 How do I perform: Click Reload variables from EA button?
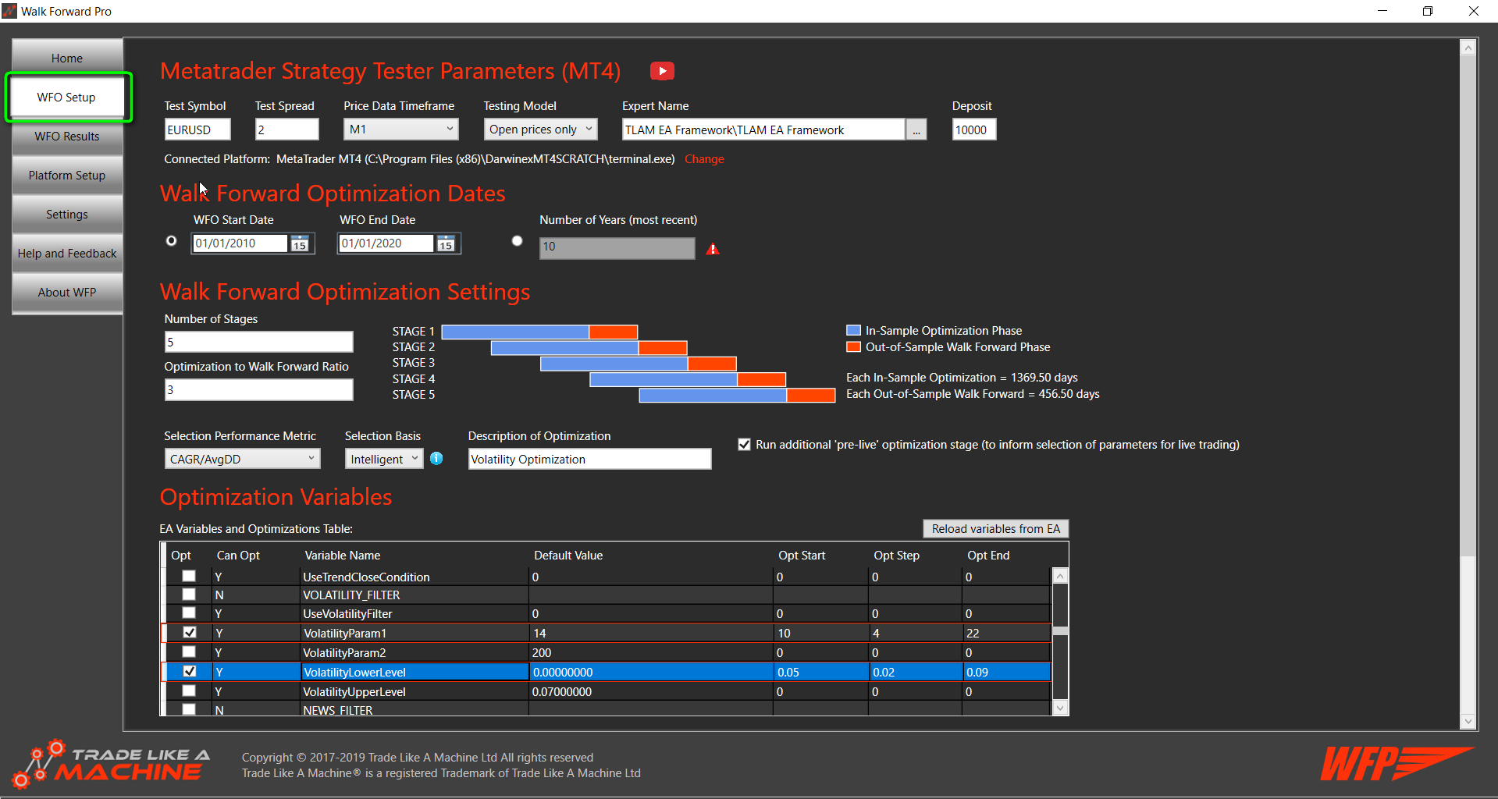tap(995, 529)
